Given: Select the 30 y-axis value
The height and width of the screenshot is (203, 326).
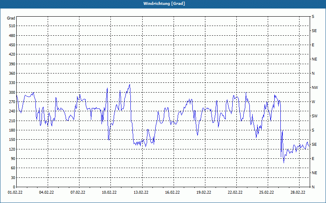Looking at the screenshot, I should coord(13,178).
